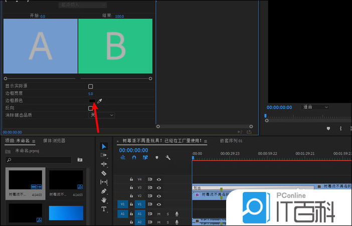Select the Selection arrow tool

pos(104,146)
